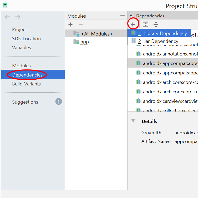198x198 pixels.
Task: Choose Jar Dependency from popup
Action: pos(159,41)
